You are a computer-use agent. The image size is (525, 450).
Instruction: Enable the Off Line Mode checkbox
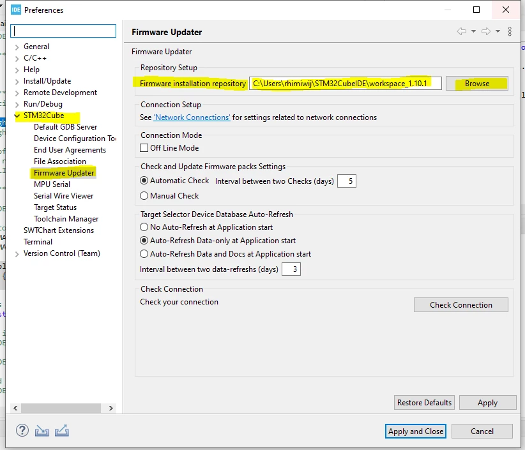pyautogui.click(x=144, y=148)
